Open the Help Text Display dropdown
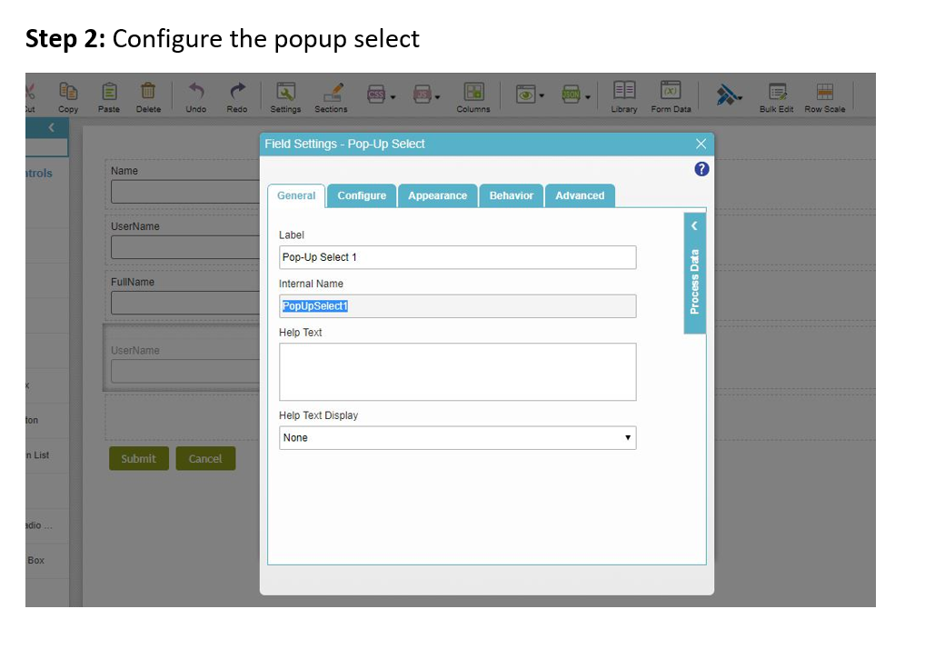Image resolution: width=945 pixels, height=659 pixels. 457,438
